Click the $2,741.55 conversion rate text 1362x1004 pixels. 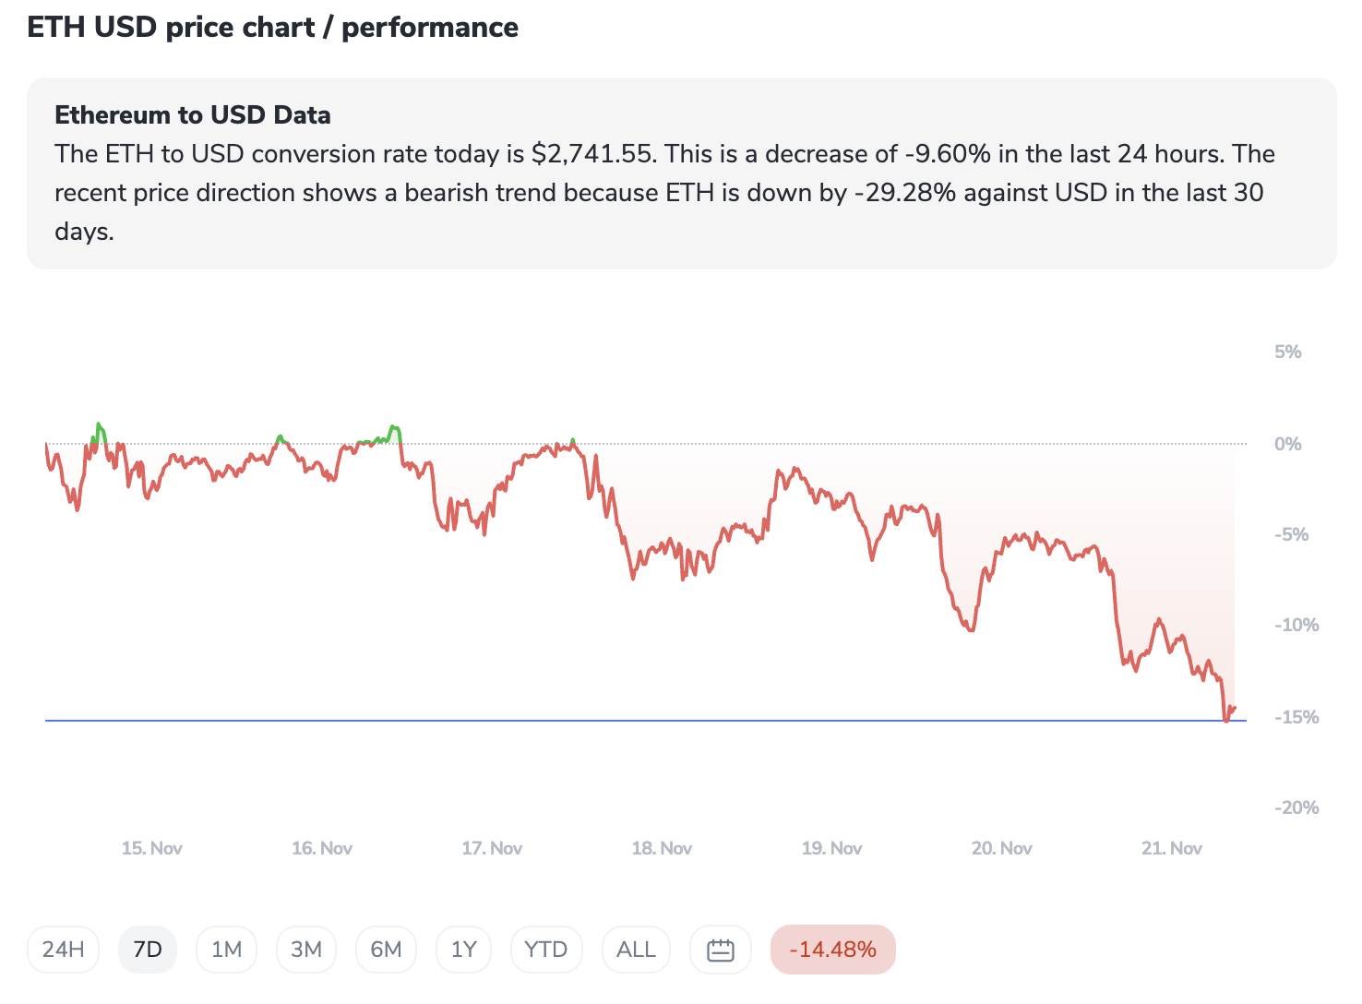point(591,154)
